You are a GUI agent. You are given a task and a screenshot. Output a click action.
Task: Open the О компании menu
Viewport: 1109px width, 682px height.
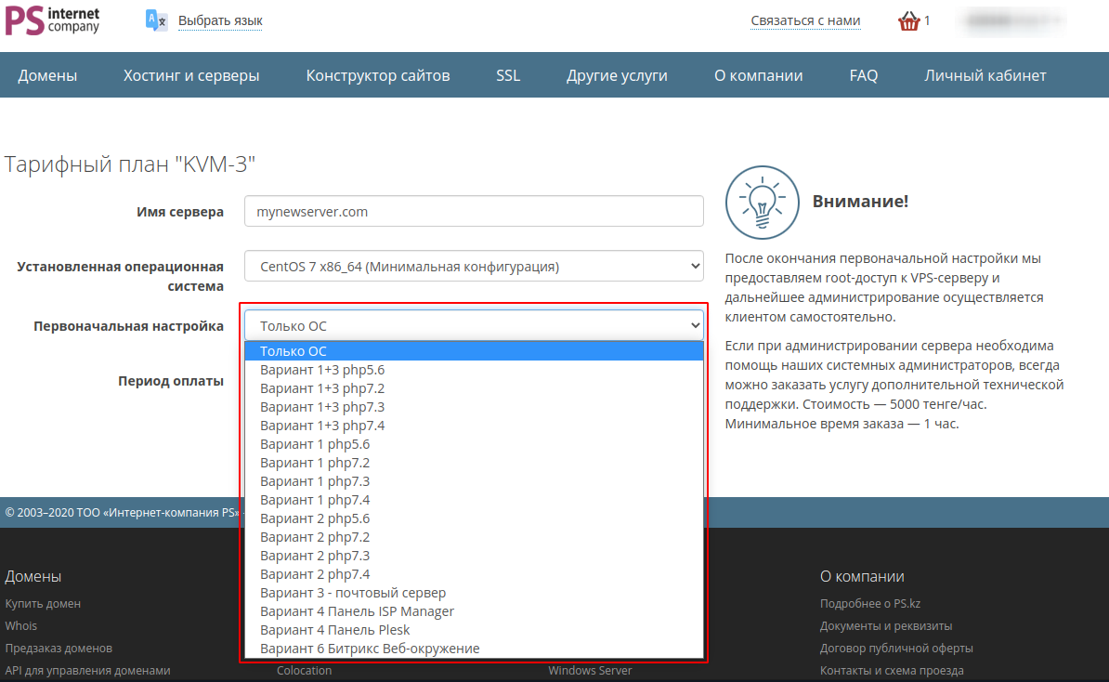tap(758, 75)
